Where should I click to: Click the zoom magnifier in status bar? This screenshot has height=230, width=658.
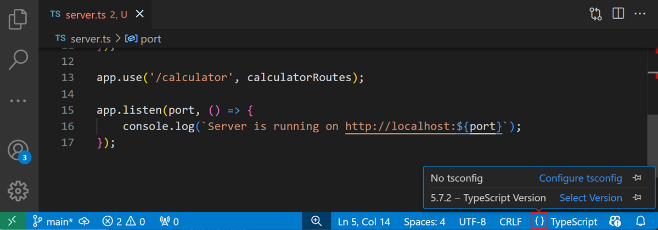tap(316, 221)
